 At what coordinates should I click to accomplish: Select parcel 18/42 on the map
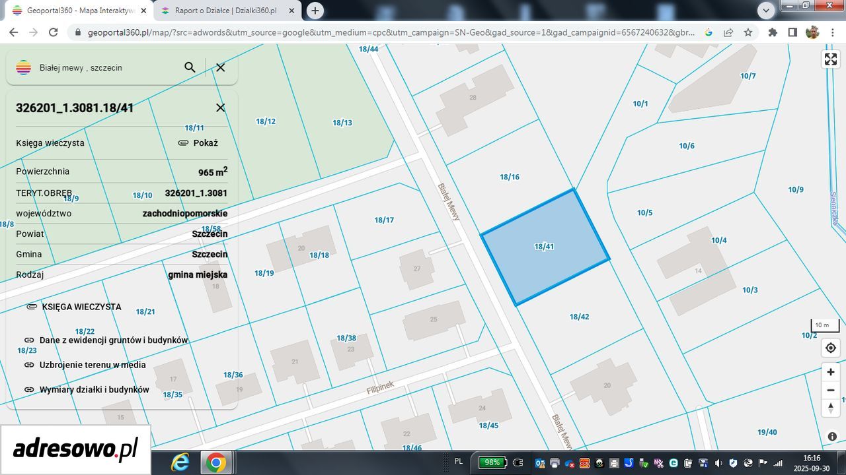pyautogui.click(x=579, y=317)
